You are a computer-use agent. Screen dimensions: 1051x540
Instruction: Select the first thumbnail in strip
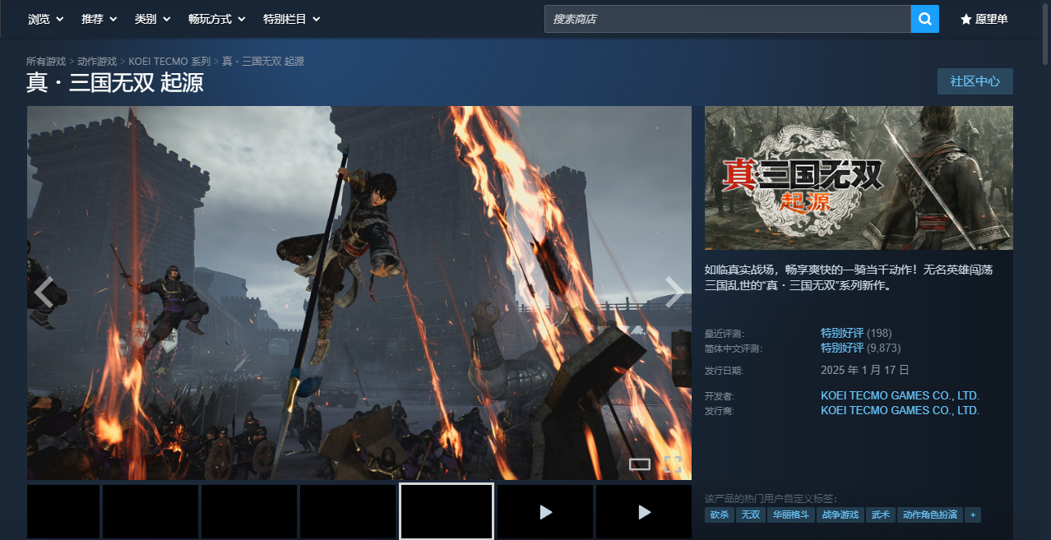63,511
